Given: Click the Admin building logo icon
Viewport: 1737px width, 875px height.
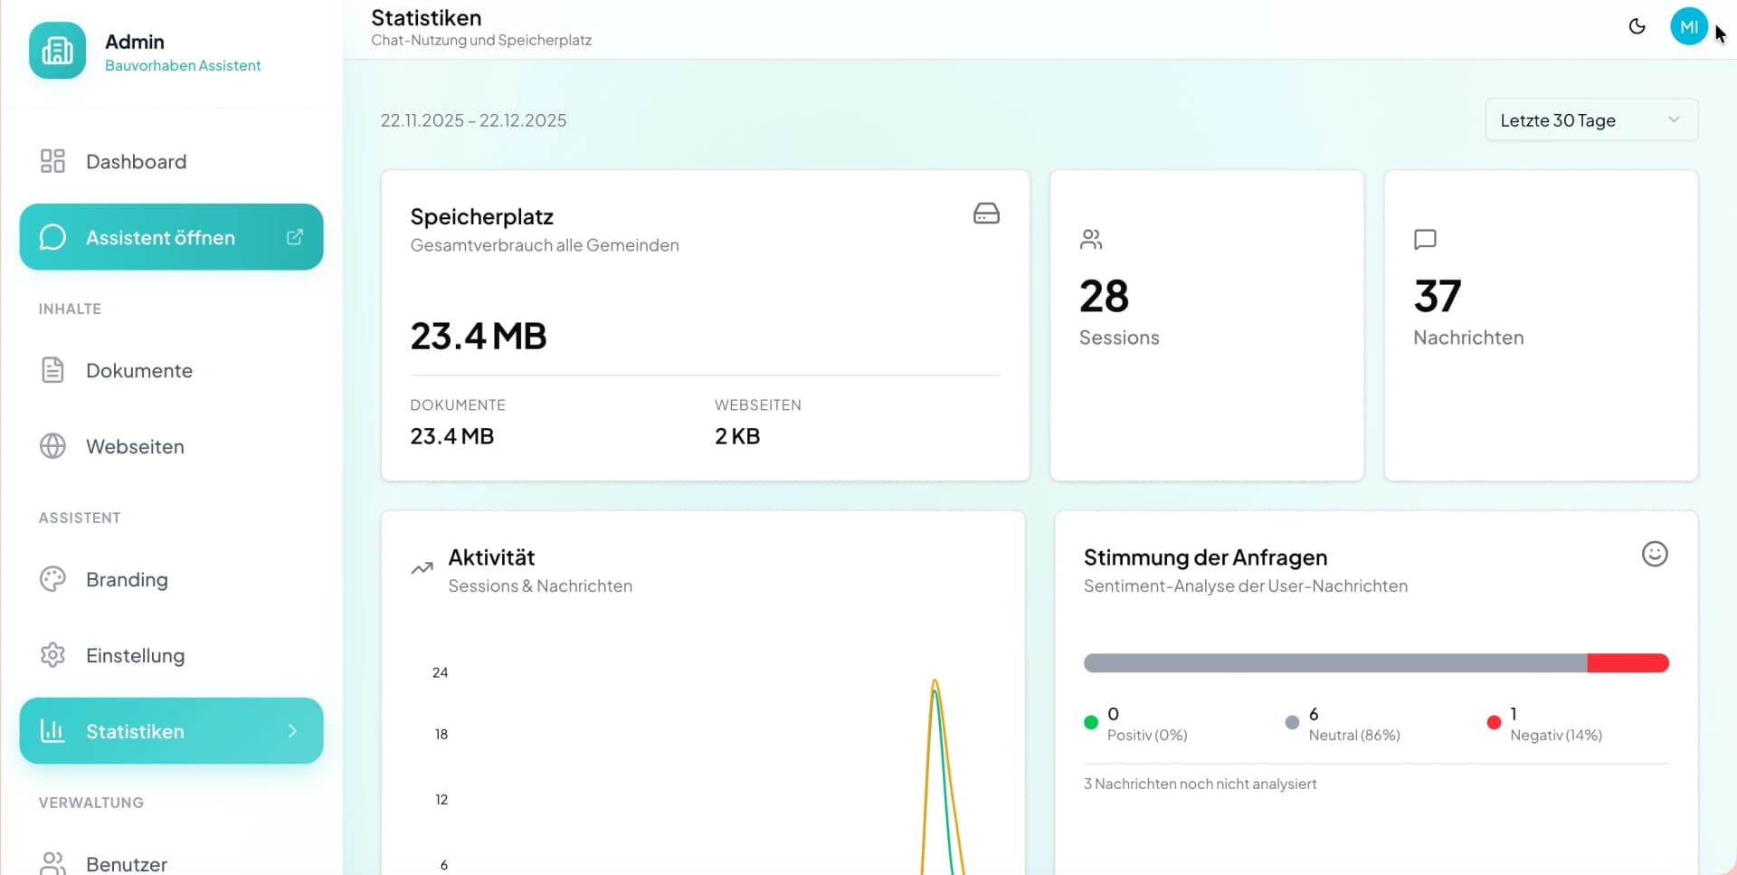Looking at the screenshot, I should (57, 51).
